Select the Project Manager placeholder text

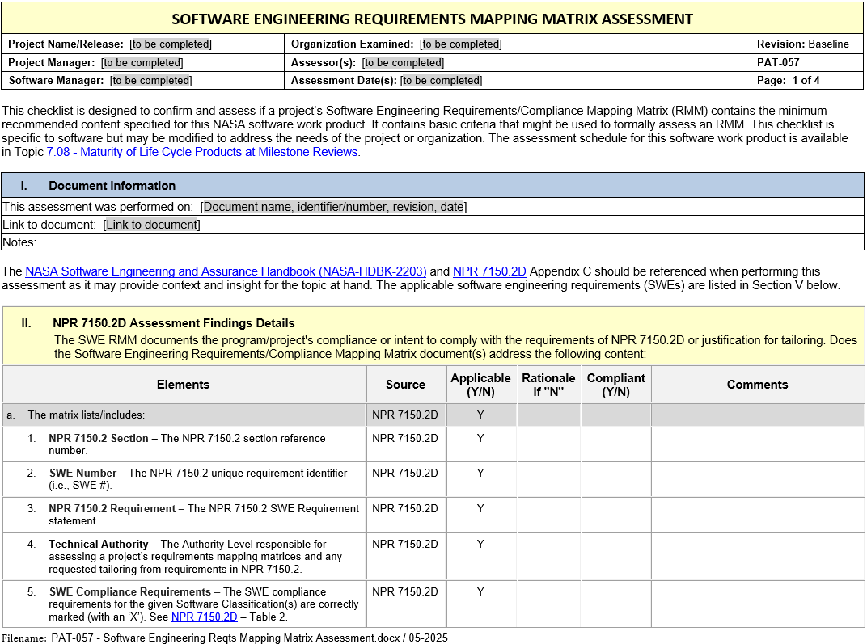click(142, 62)
